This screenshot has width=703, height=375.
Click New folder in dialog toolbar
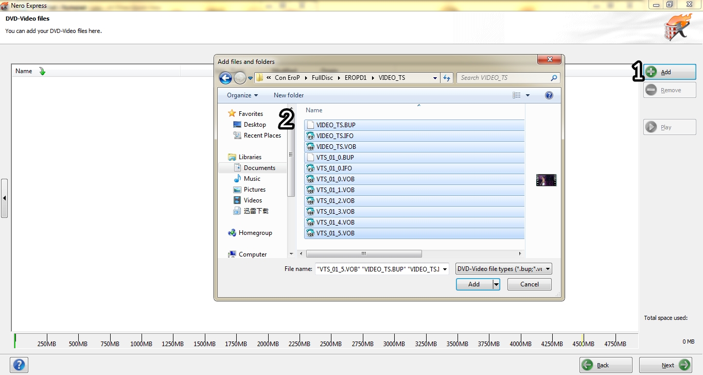(x=289, y=95)
